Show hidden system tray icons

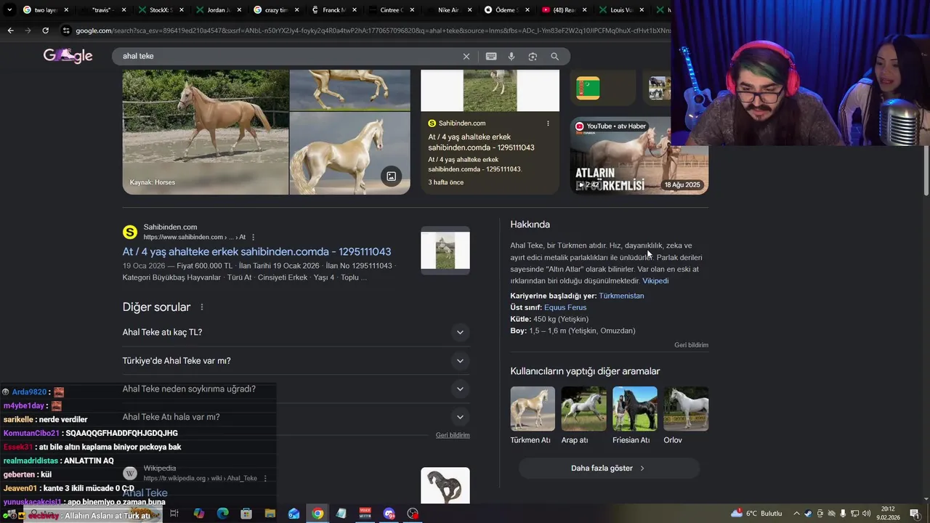(796, 514)
